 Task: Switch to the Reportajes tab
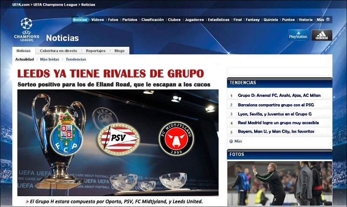95,51
